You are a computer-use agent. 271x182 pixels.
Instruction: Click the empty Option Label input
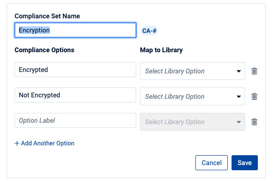click(75, 120)
